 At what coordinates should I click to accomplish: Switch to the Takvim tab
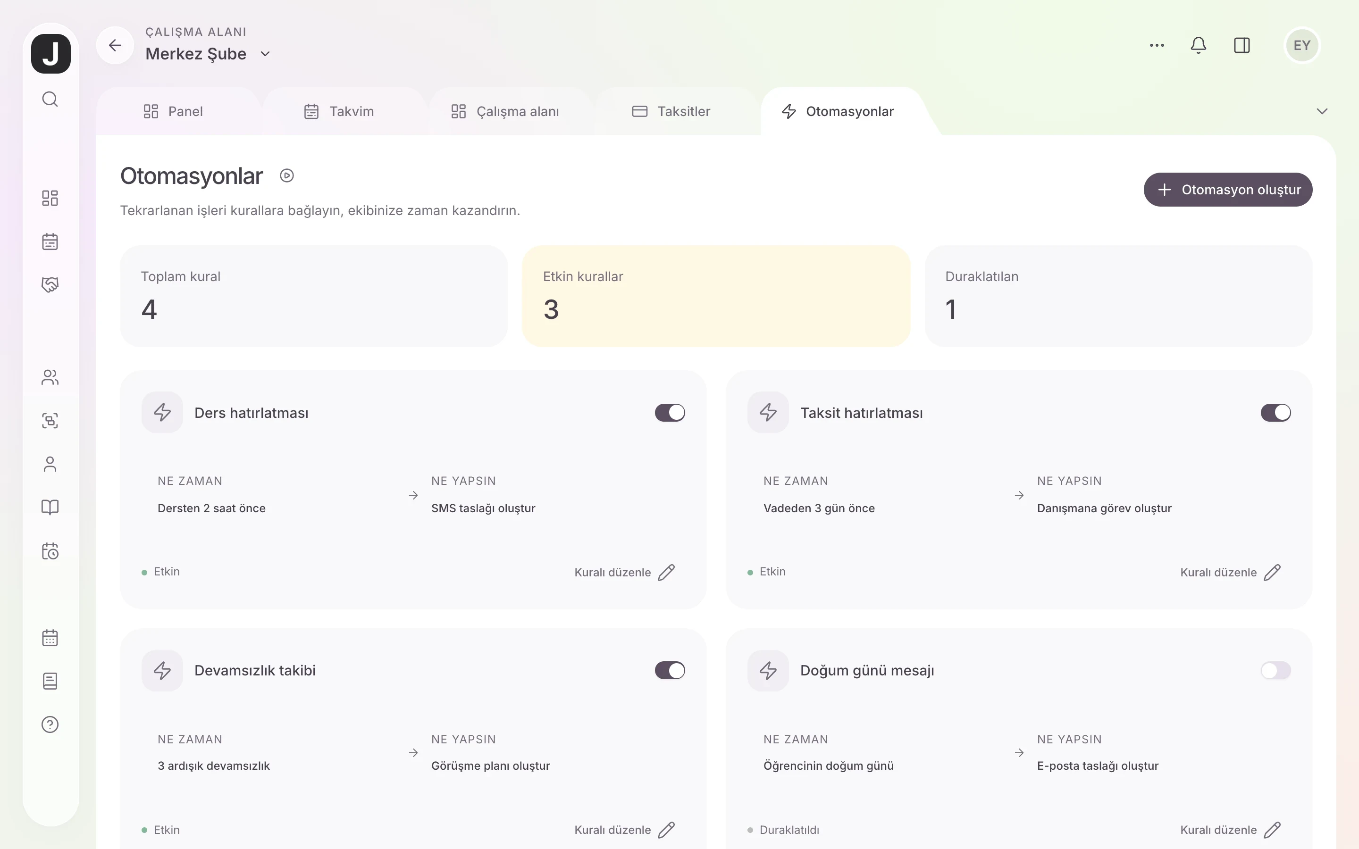tap(339, 111)
